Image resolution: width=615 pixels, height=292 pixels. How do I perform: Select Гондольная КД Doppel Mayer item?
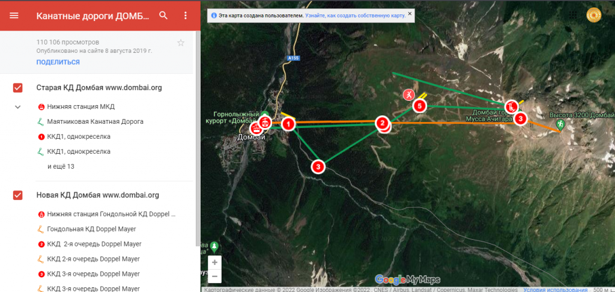(91, 229)
